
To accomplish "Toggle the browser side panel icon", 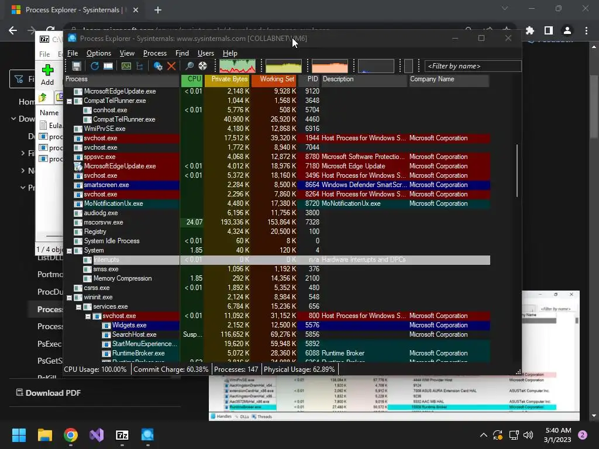I will 549,30.
